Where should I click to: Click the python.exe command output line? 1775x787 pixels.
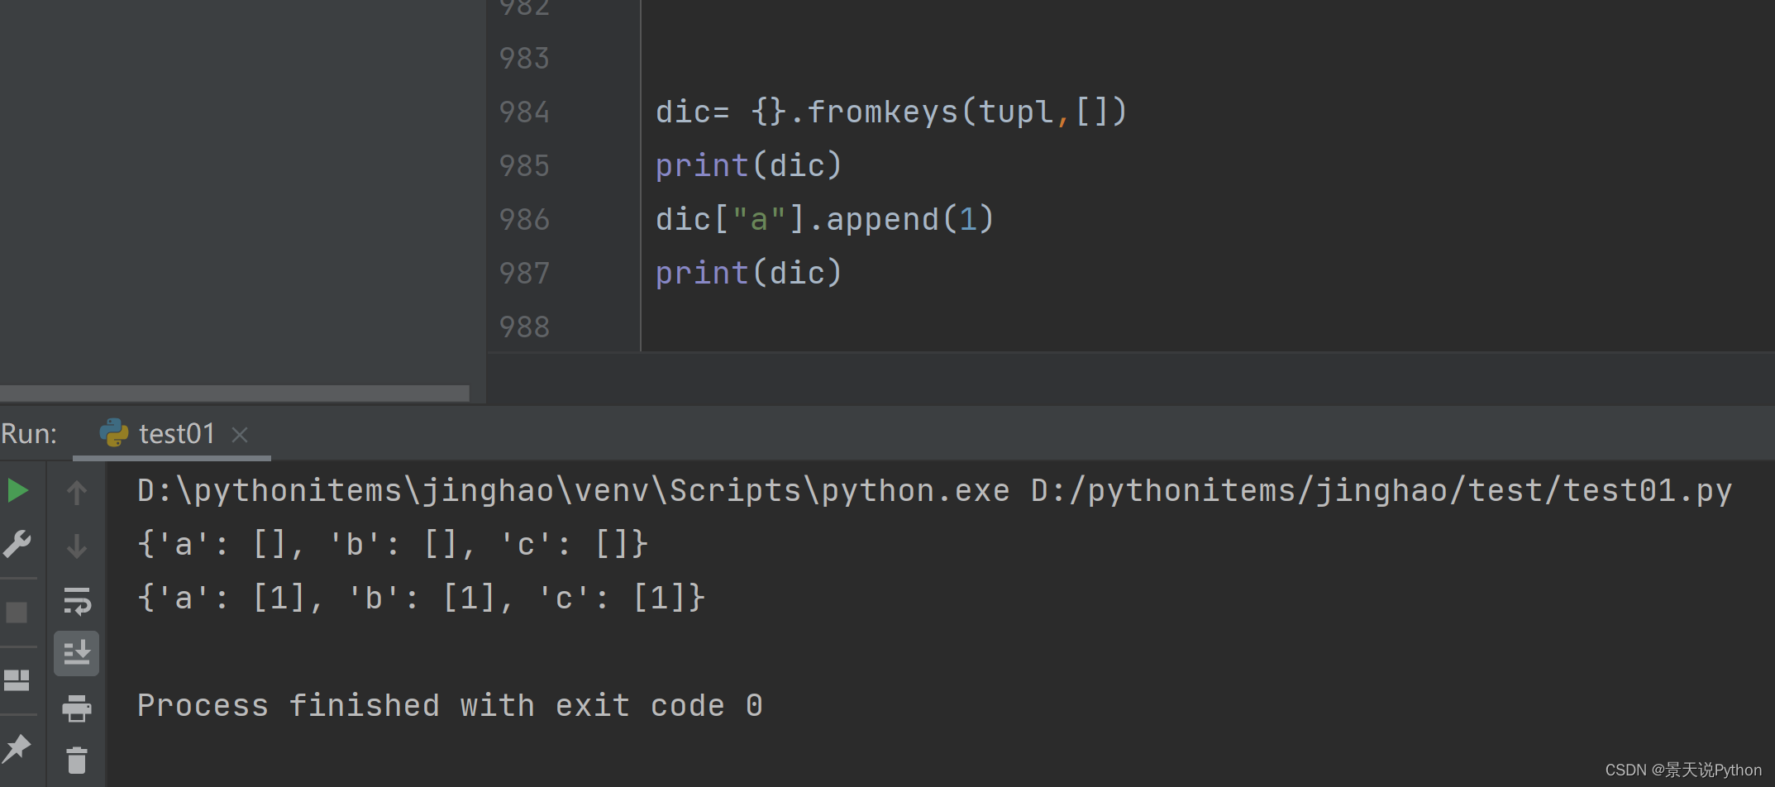[934, 491]
